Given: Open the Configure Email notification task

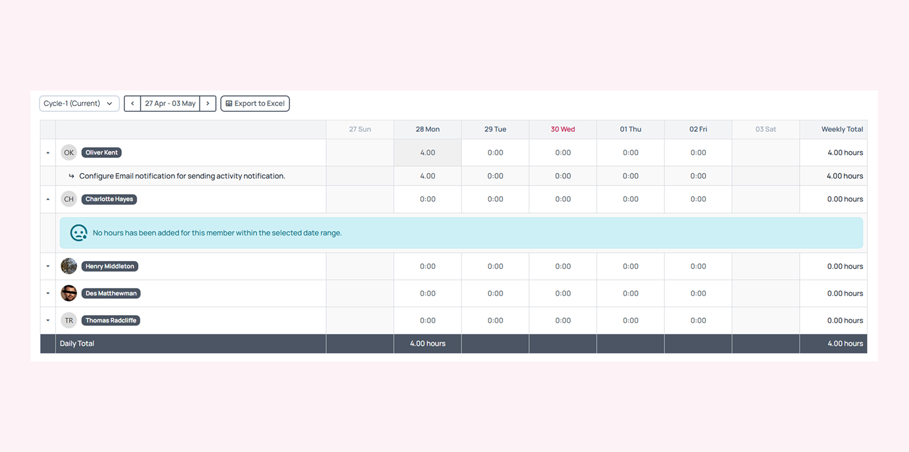Looking at the screenshot, I should [x=182, y=176].
